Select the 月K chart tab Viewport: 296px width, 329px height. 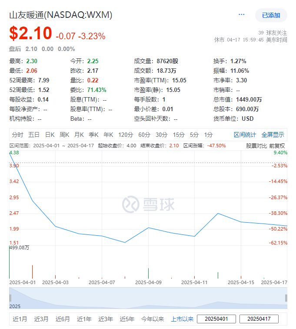79,135
